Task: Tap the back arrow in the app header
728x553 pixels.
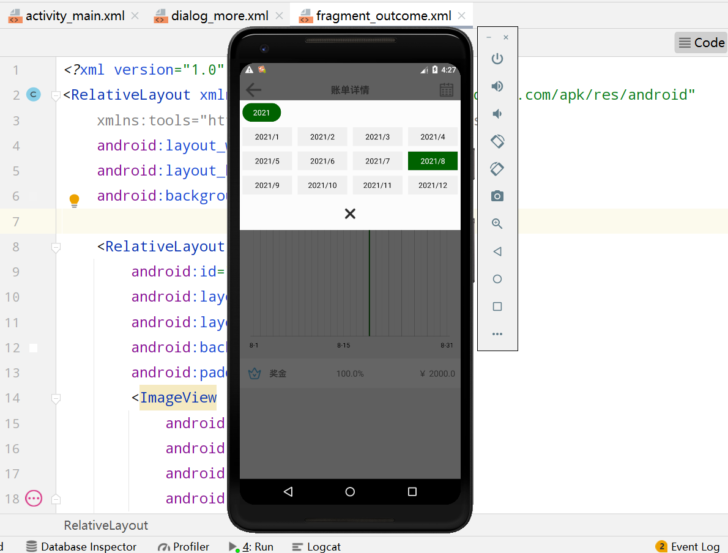Action: 253,89
